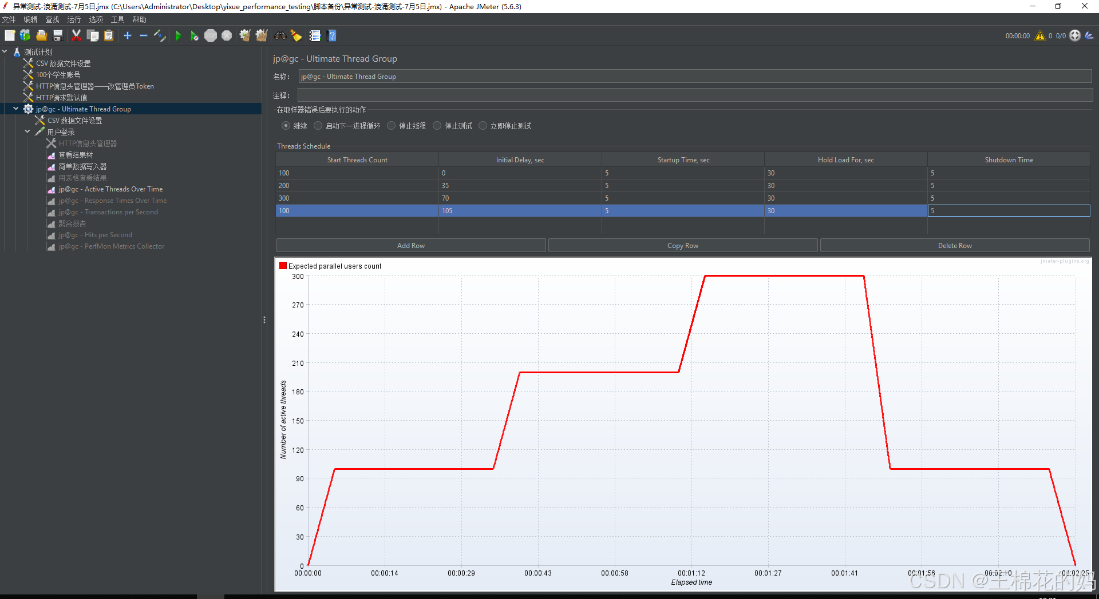Click the active Shutdown Time cell editor
This screenshot has height=599, width=1099.
1009,210
